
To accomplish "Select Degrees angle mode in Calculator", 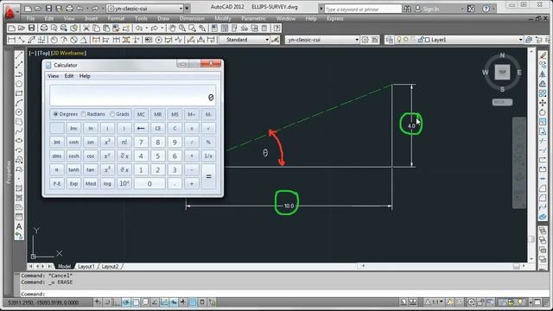I will point(65,114).
